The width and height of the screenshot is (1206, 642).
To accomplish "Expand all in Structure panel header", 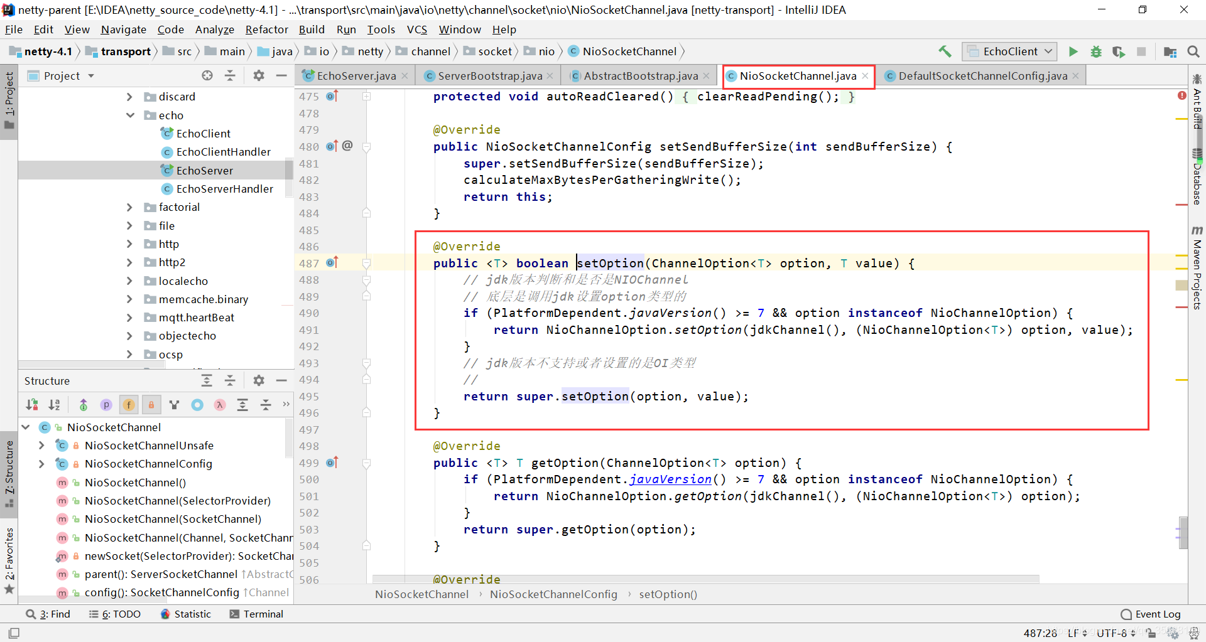I will 207,380.
